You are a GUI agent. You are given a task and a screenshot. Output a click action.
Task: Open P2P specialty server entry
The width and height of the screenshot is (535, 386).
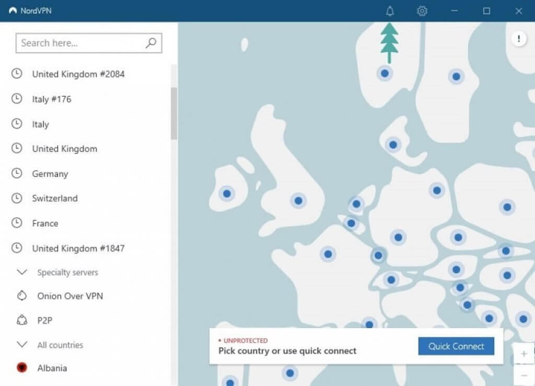point(45,320)
